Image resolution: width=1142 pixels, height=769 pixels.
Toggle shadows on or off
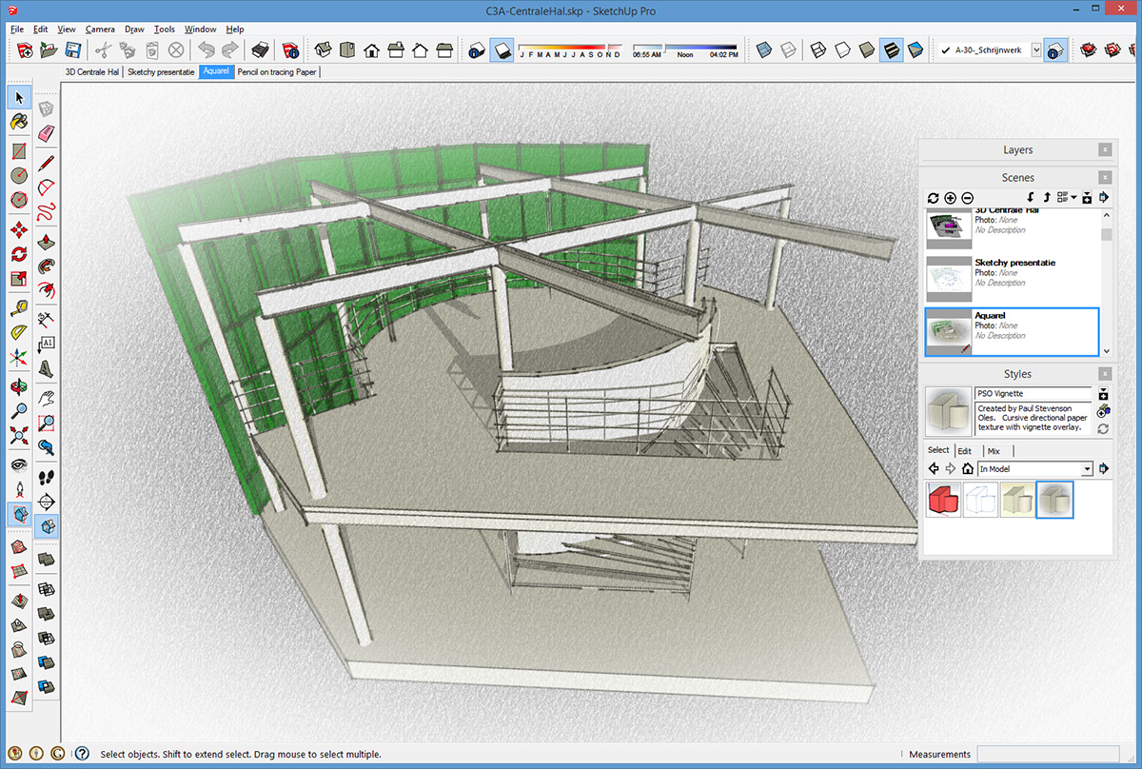click(502, 50)
